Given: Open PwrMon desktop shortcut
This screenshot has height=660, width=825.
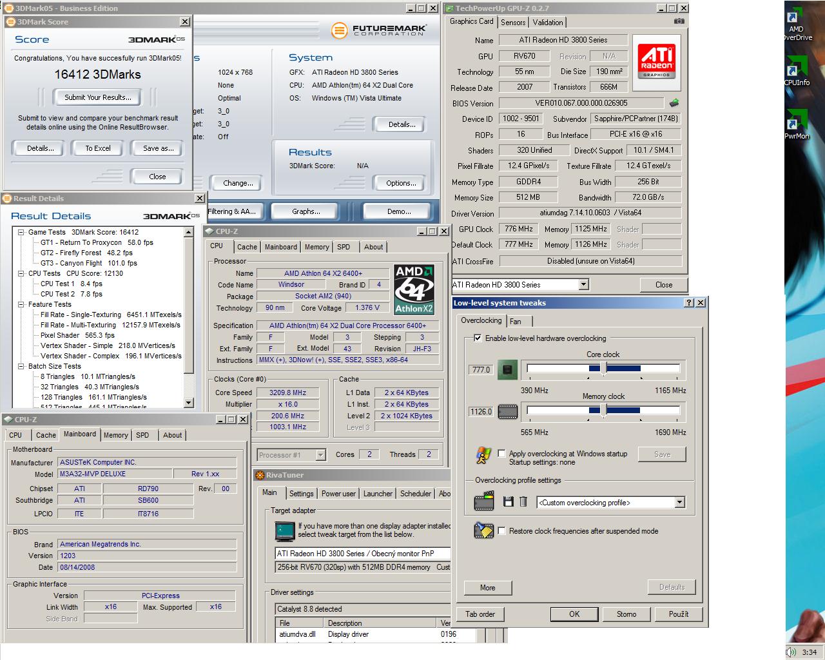Looking at the screenshot, I should tap(797, 125).
